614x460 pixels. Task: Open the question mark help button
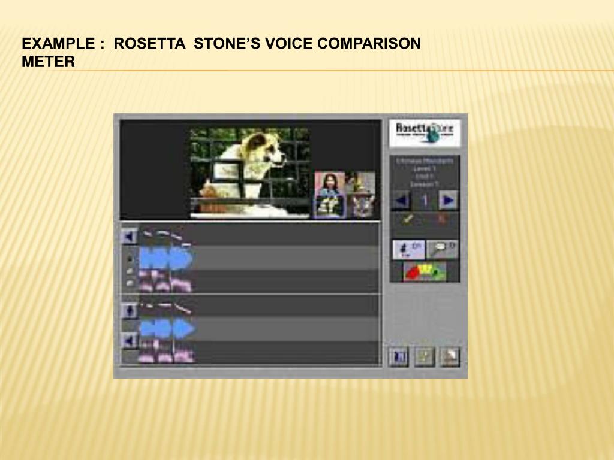425,357
